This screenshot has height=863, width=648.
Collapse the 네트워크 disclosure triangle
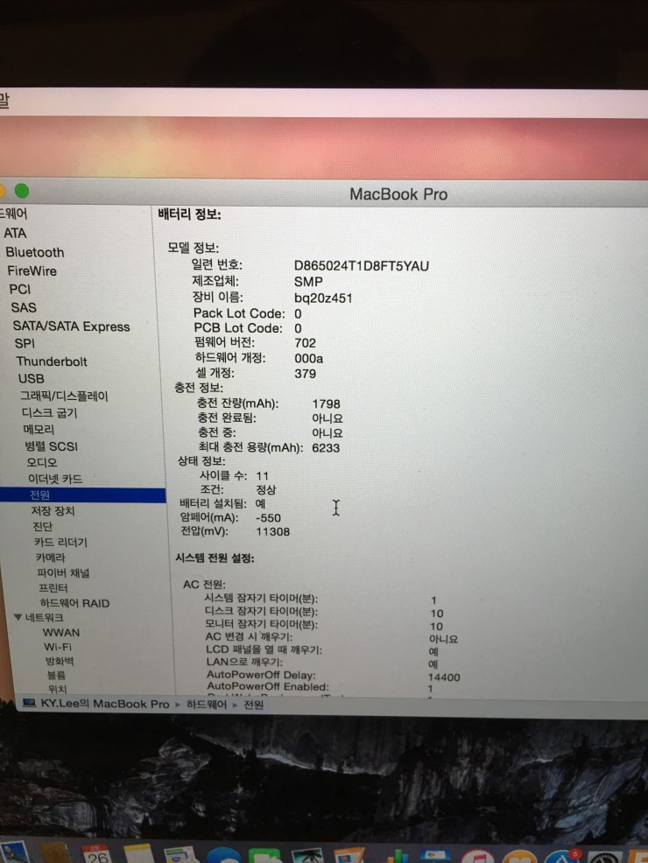point(18,617)
